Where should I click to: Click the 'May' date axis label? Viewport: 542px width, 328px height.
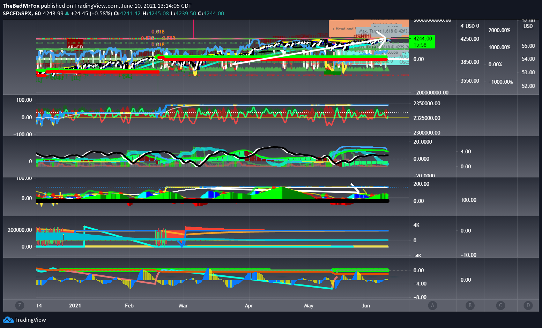[309, 305]
